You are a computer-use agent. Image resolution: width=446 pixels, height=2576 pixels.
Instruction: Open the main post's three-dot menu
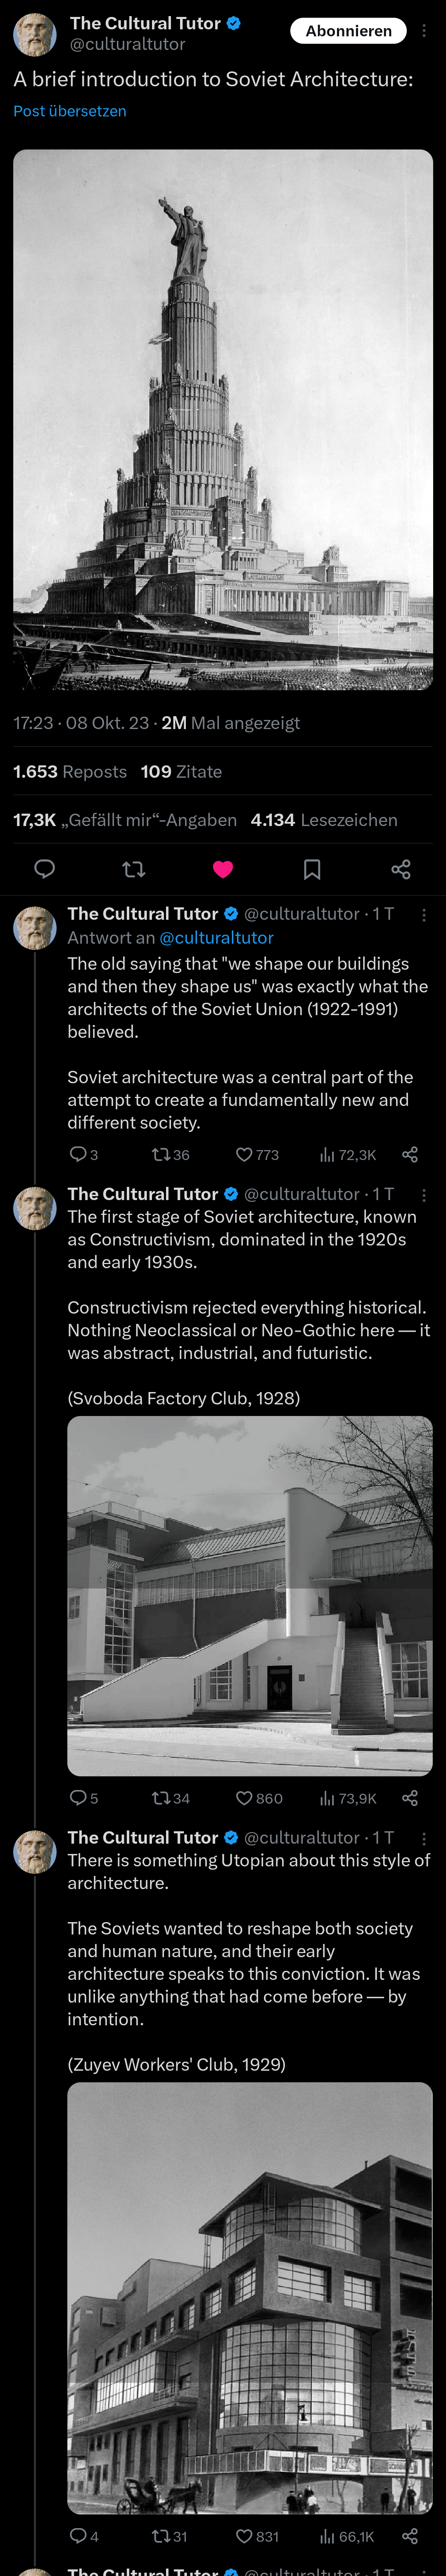point(424,31)
